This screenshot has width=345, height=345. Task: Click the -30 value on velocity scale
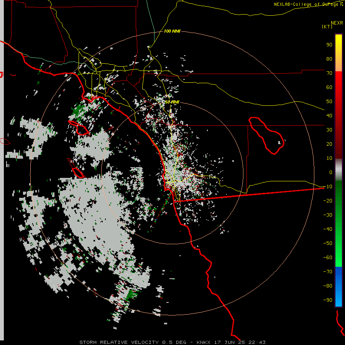point(328,215)
